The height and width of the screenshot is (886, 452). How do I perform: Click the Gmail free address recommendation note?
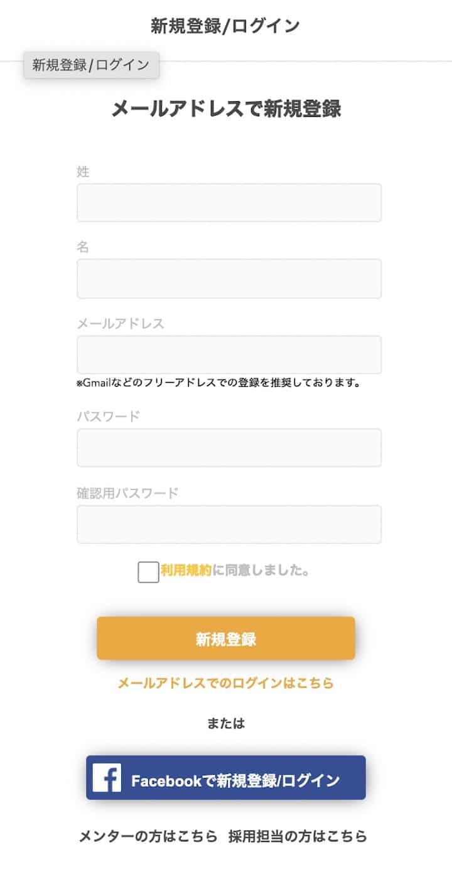tap(218, 383)
